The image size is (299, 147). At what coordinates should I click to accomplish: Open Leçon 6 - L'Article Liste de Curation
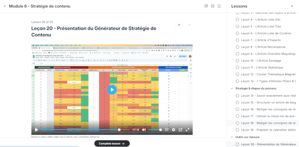(x=266, y=33)
